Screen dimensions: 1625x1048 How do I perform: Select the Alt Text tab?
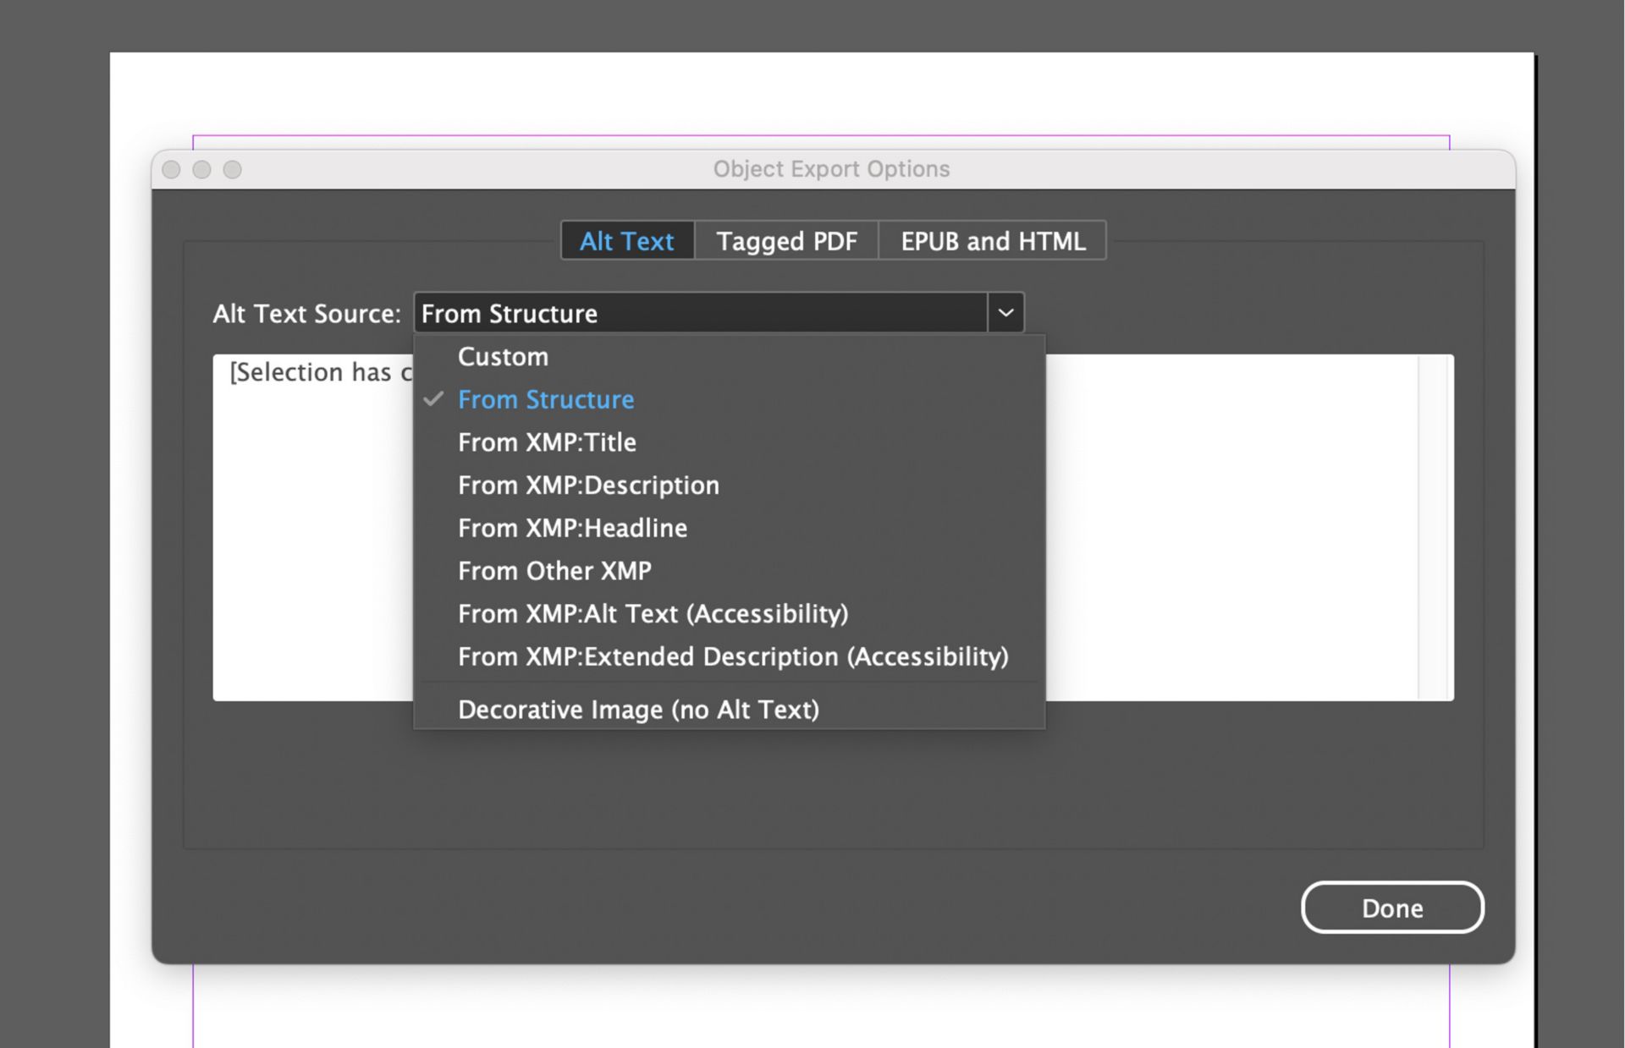coord(626,241)
